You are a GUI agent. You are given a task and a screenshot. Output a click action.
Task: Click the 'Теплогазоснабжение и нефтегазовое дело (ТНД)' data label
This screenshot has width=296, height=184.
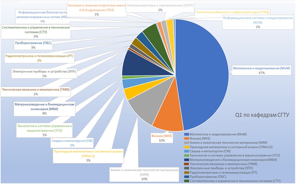point(232,12)
